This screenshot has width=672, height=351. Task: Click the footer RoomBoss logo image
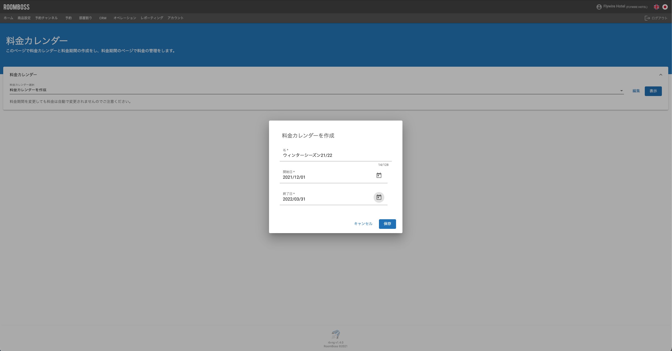pyautogui.click(x=335, y=334)
